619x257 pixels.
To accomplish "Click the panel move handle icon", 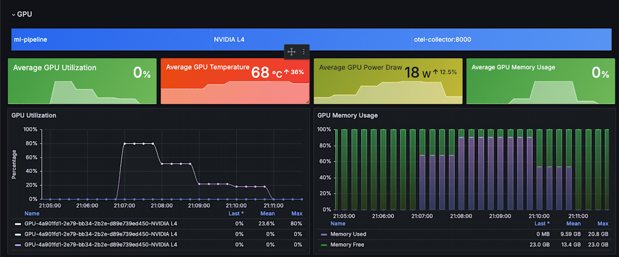I will tap(291, 52).
